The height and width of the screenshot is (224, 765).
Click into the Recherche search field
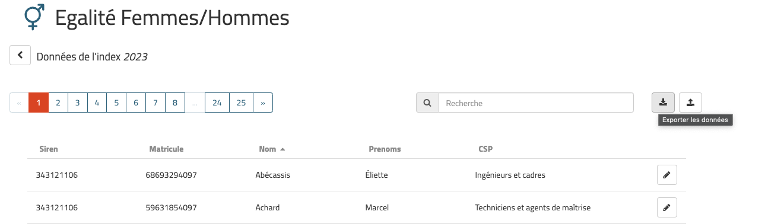point(536,103)
